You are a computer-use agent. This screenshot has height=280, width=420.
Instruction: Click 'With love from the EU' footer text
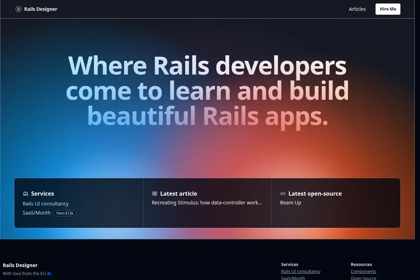(x=27, y=274)
